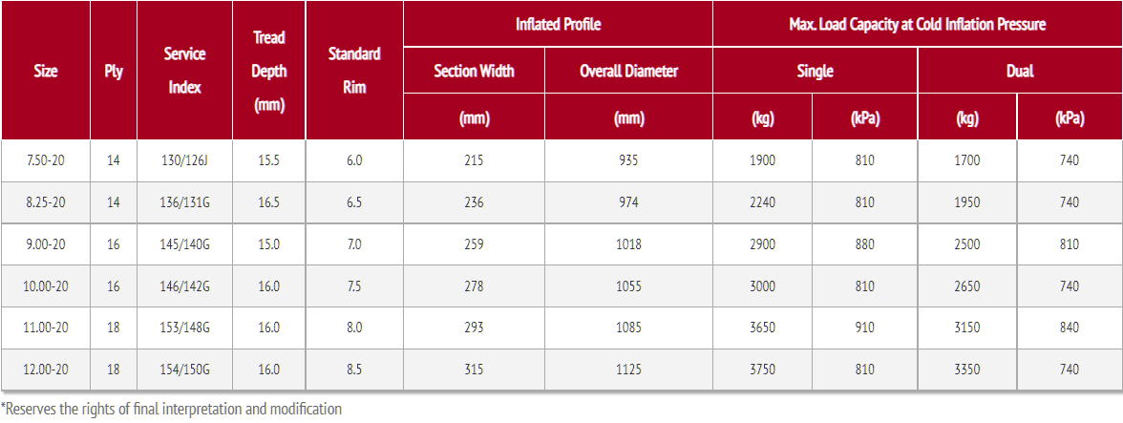This screenshot has height=423, width=1123.
Task: Click the 12.00-20 size cell
Action: click(46, 370)
